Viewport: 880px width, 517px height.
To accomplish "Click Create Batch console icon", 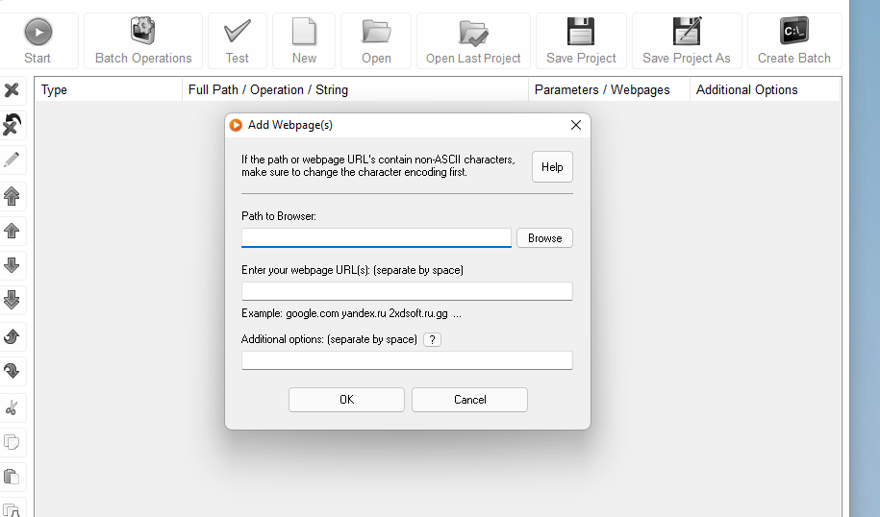I will point(793,33).
